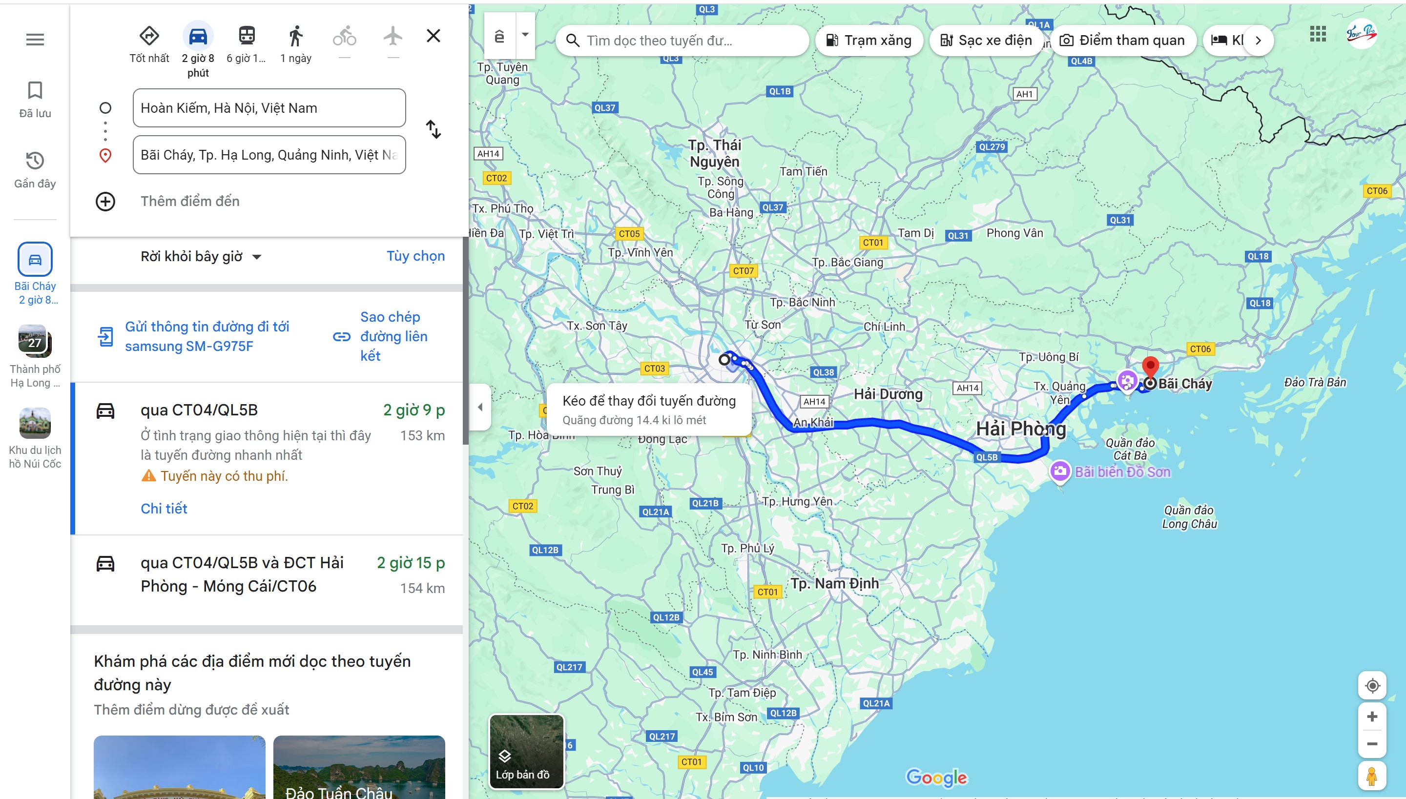1406x799 pixels.
Task: Toggle the Map layers tile
Action: pos(526,751)
